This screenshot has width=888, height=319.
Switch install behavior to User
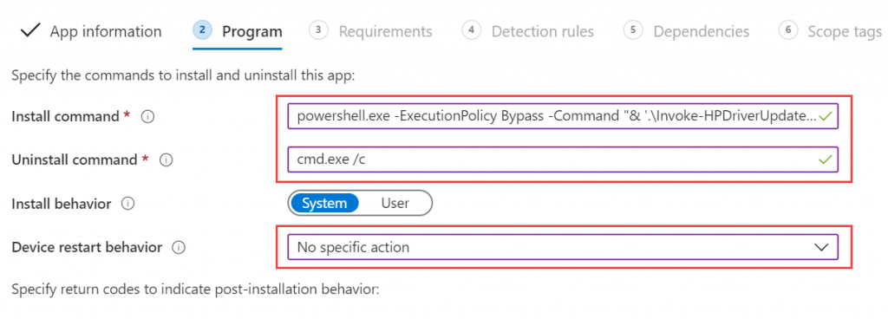coord(395,203)
